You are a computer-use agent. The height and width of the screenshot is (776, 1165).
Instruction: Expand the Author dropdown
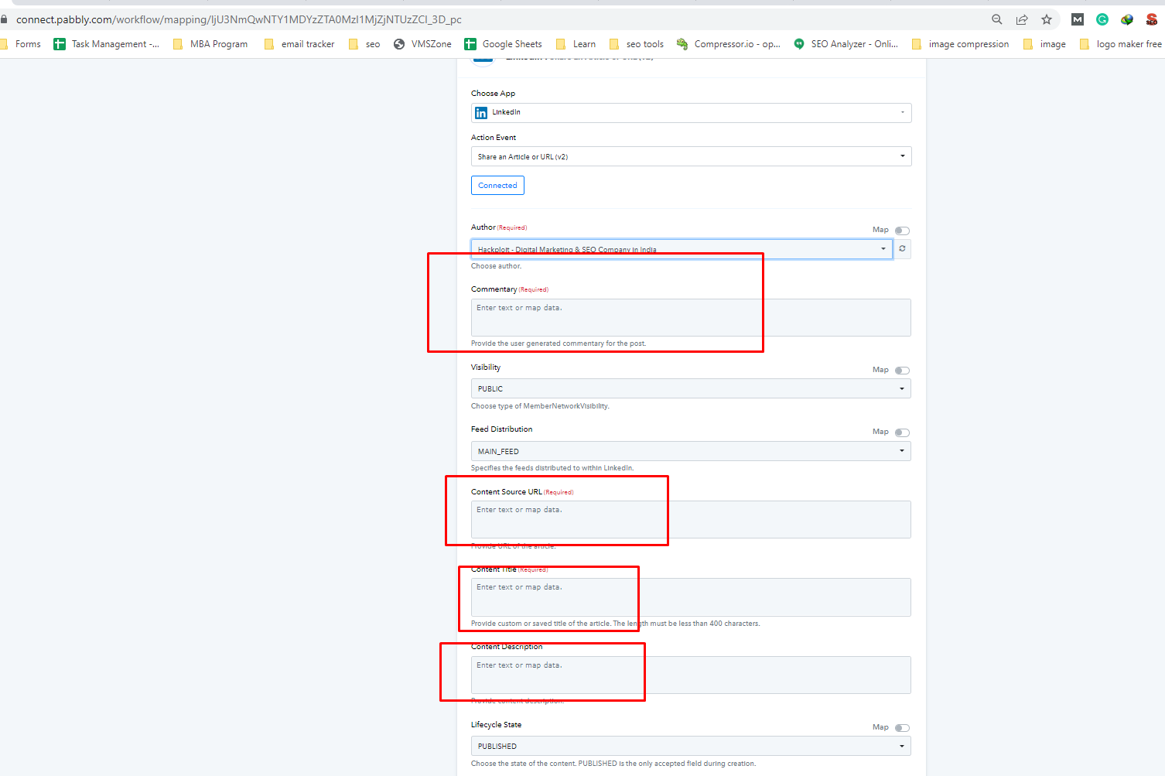click(x=682, y=249)
